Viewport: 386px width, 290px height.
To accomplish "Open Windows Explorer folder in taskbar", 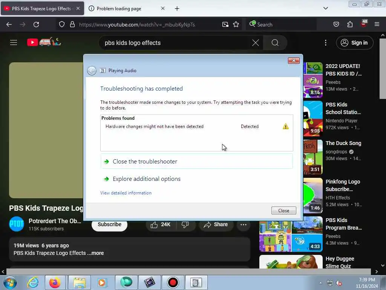I will click(x=79, y=282).
